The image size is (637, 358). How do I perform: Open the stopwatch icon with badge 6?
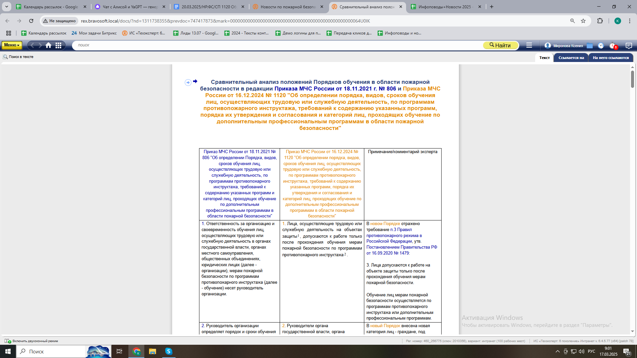[613, 46]
